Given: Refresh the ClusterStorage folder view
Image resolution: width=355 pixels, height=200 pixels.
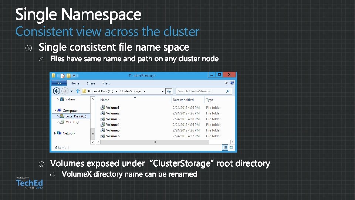Looking at the screenshot, I should (169, 91).
